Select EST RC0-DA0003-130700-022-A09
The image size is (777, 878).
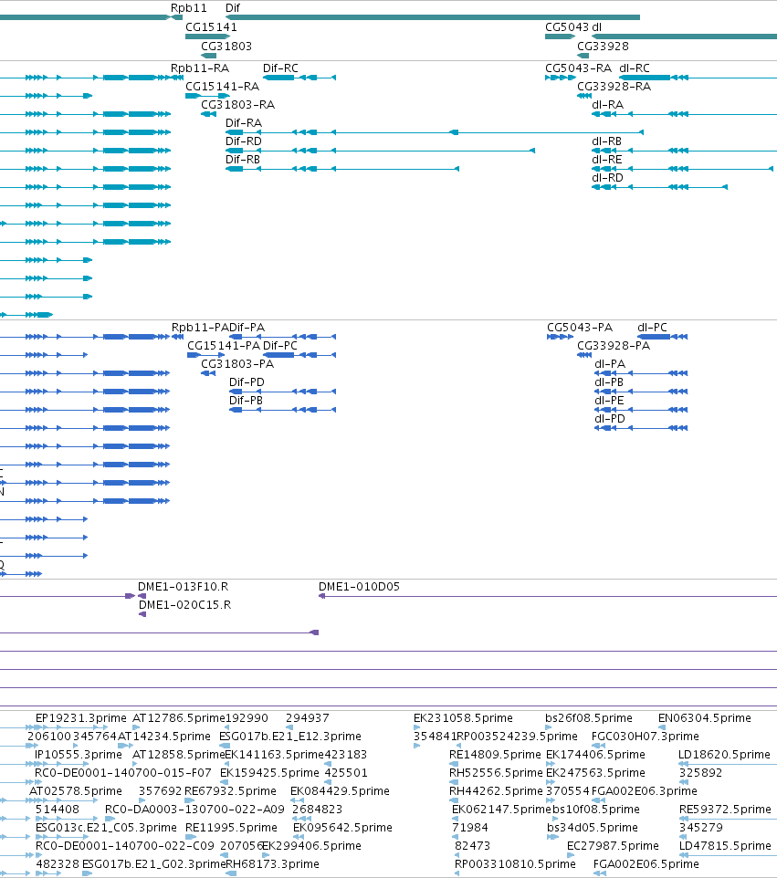(195, 810)
